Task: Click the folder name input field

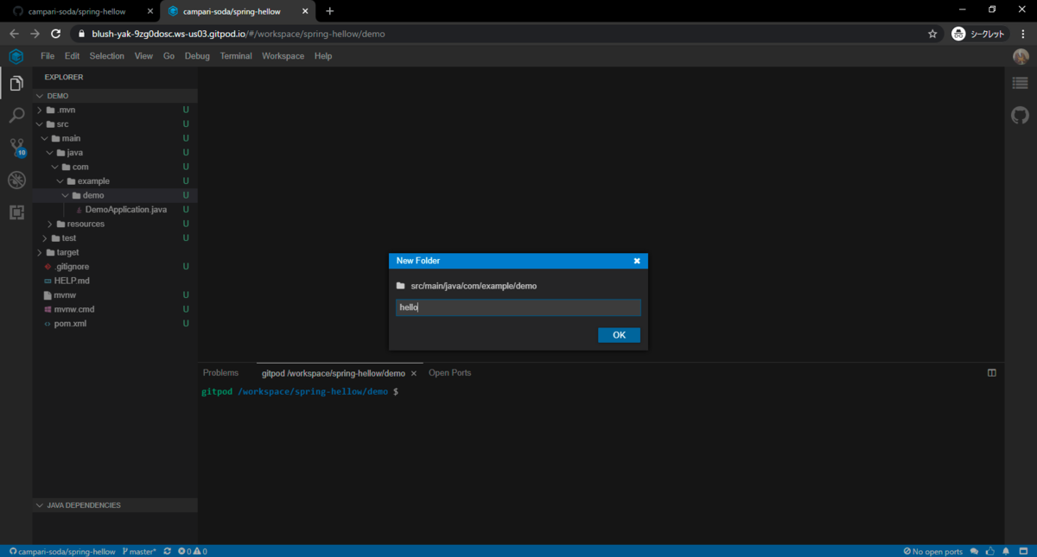Action: pyautogui.click(x=518, y=307)
